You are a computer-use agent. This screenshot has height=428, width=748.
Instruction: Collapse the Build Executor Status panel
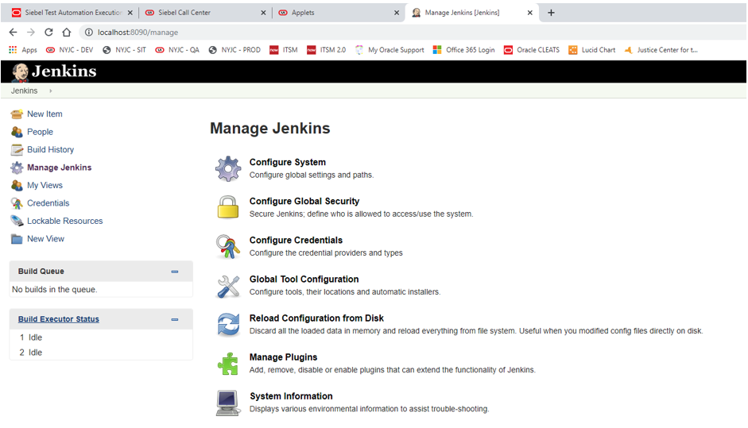click(x=175, y=319)
